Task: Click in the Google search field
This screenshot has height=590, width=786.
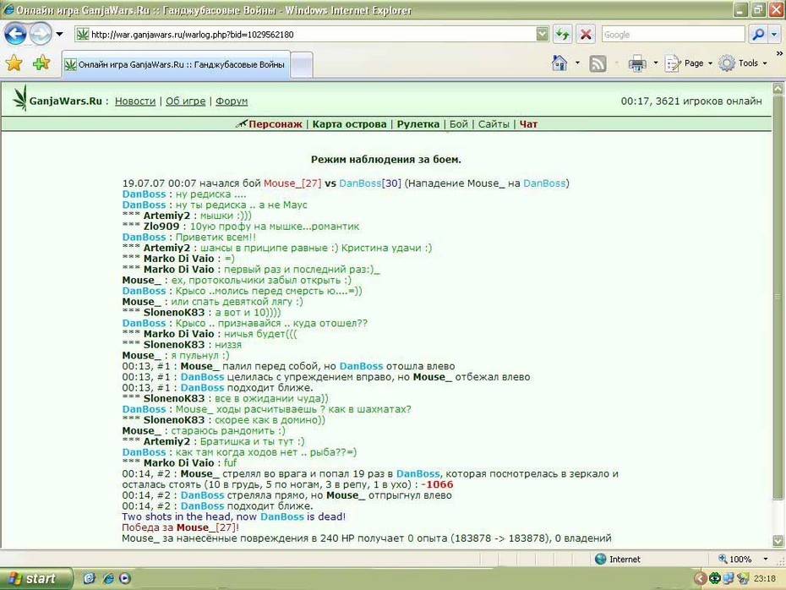Action: point(674,34)
